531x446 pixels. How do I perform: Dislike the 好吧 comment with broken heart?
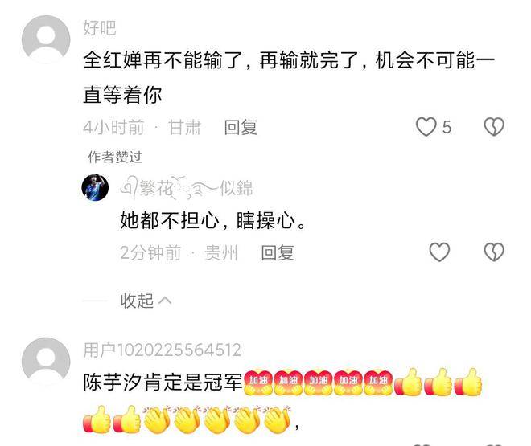pyautogui.click(x=494, y=127)
